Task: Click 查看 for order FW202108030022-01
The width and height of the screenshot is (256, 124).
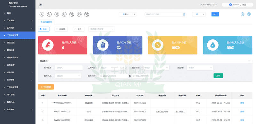Action: 242,103
